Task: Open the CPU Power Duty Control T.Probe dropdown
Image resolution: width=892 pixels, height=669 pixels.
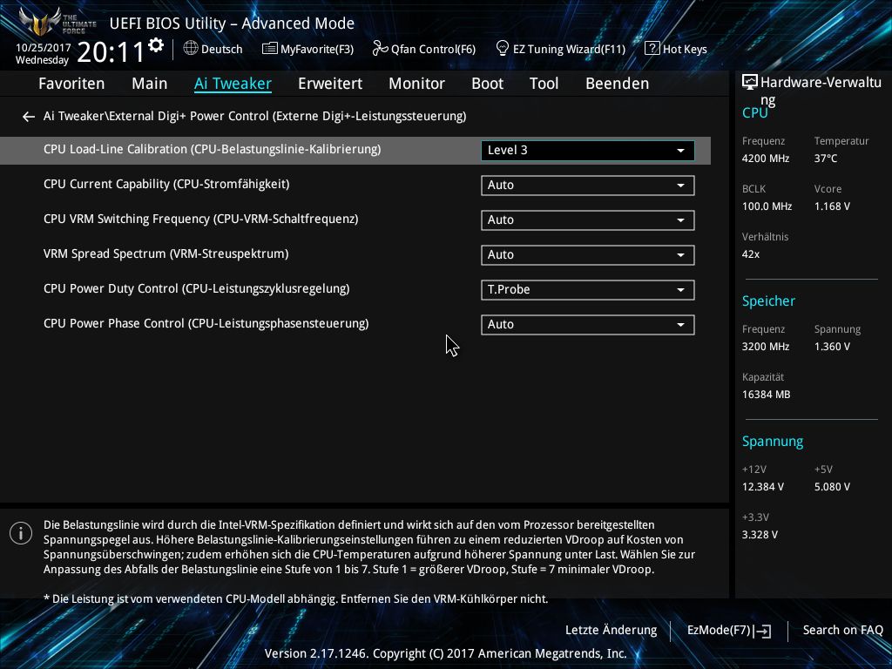Action: tap(588, 289)
